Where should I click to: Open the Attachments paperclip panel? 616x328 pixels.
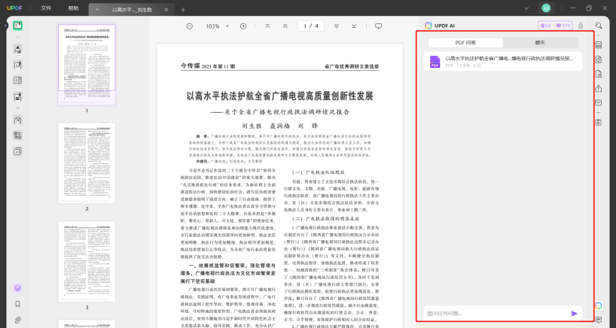tap(17, 320)
